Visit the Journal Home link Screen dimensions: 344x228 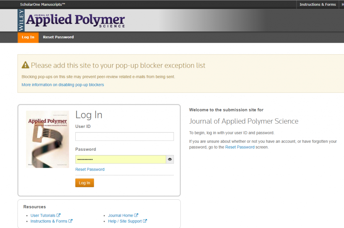120,215
